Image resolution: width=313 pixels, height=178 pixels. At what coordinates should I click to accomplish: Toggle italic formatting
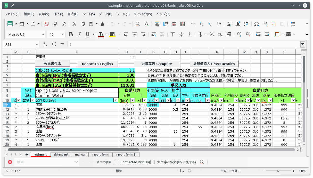click(79, 34)
